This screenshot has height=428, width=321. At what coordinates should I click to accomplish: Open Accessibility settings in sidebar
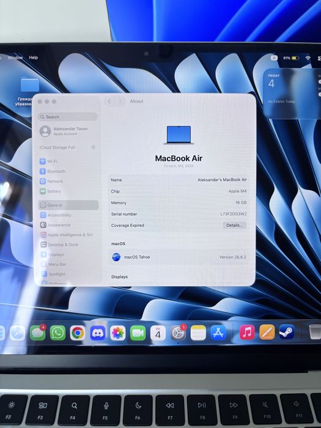tap(68, 215)
